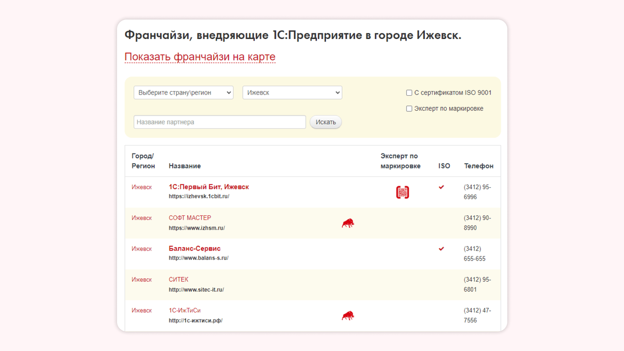Image resolution: width=624 pixels, height=351 pixels.
Task: Visit https://www.izhsm.ru/ website link
Action: [197, 228]
